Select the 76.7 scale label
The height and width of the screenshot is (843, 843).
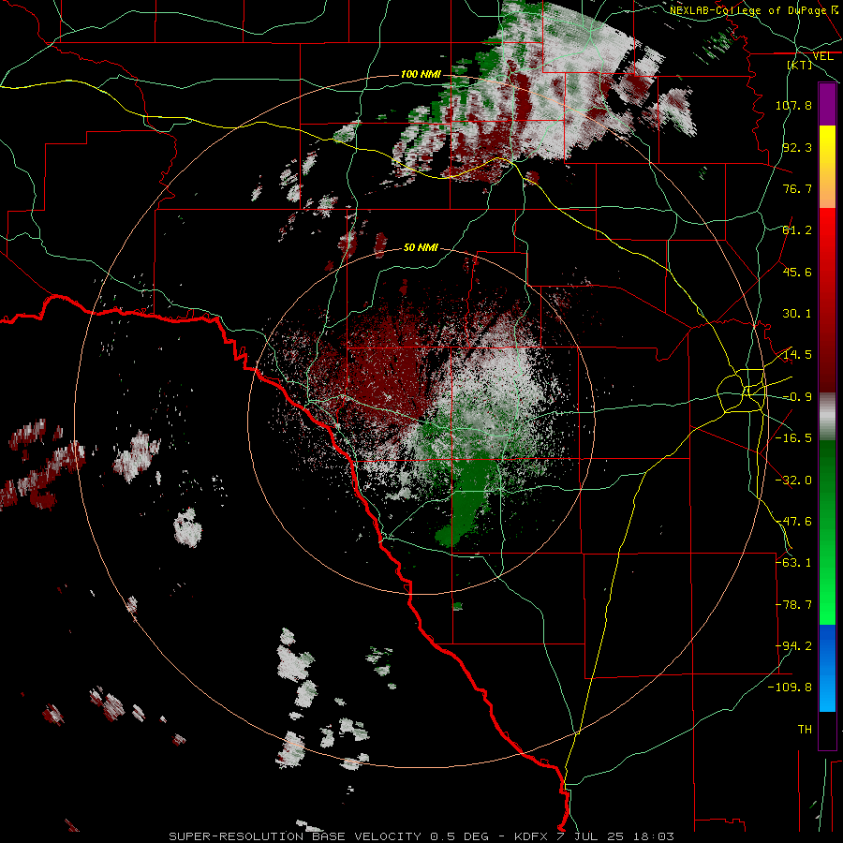coord(797,188)
